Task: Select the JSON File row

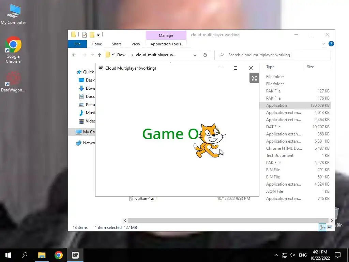Action: (x=295, y=191)
